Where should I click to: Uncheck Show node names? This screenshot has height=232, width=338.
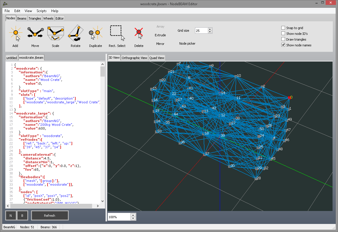(283, 45)
